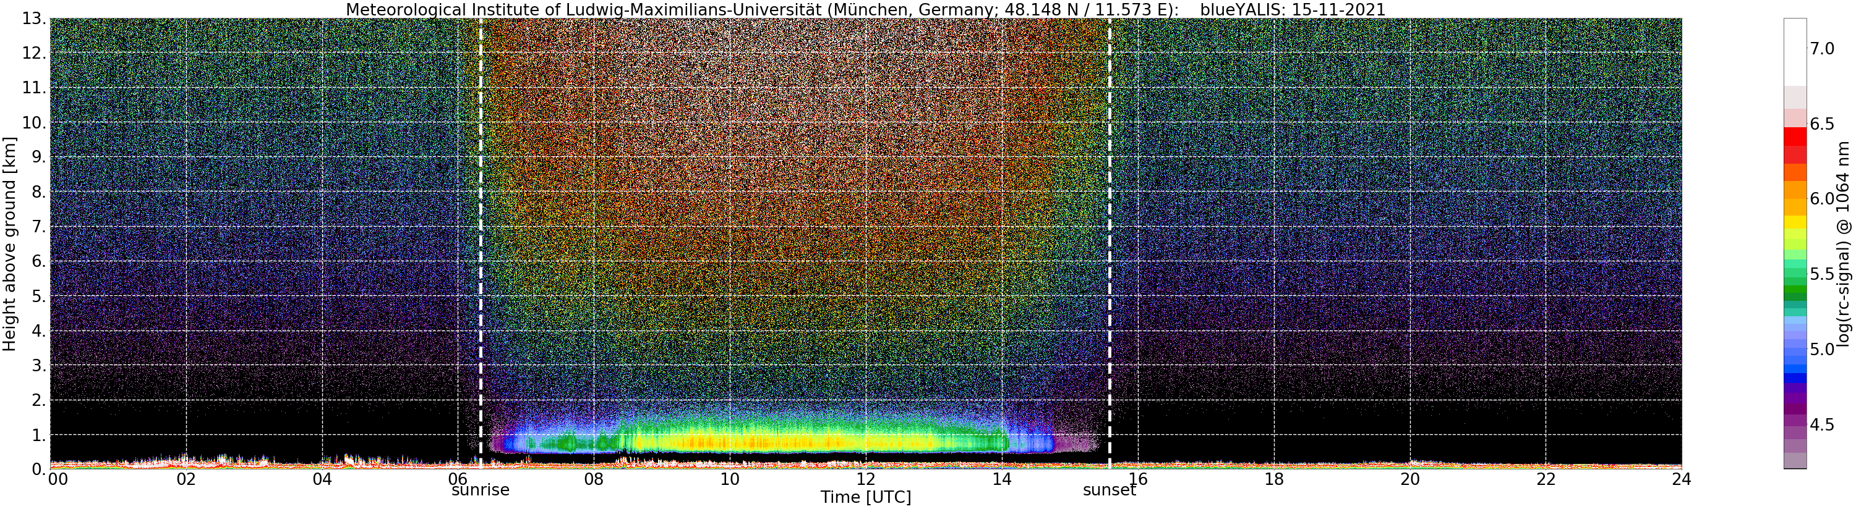
Task: Click the colorbar label 'log(rc-signal) @ 1064 nm'
Action: [x=1844, y=243]
